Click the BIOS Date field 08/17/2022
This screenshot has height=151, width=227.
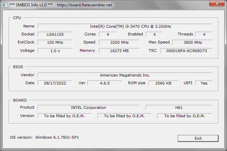point(55,83)
